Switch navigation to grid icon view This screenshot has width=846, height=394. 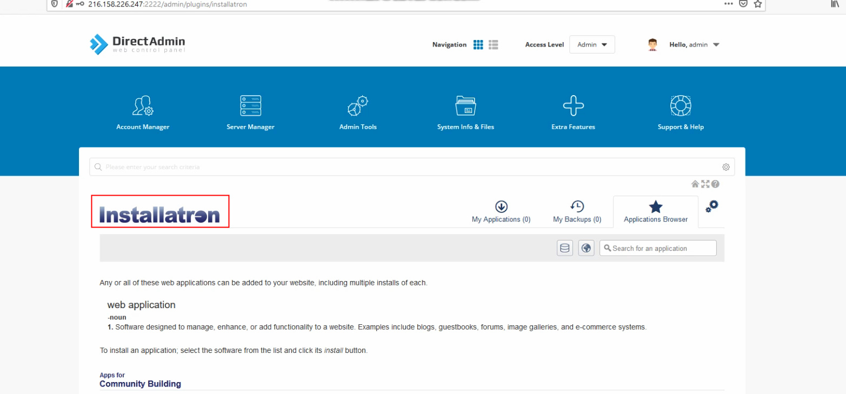(478, 45)
